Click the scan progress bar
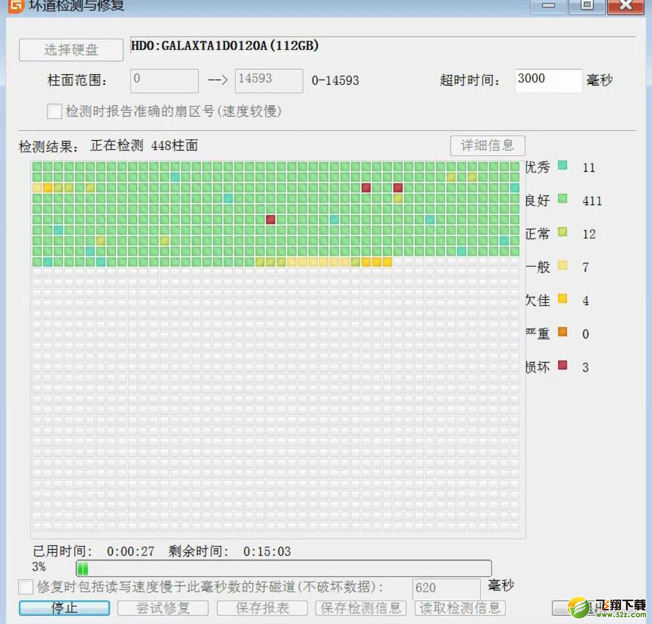Viewport: 652px width, 624px height. click(284, 568)
